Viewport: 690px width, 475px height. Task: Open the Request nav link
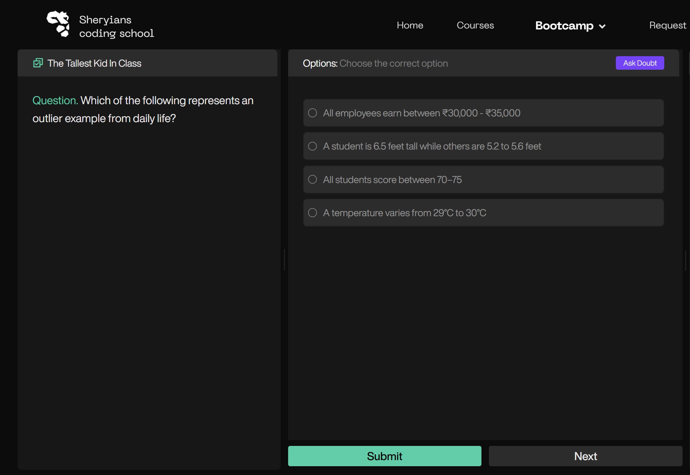coord(667,25)
